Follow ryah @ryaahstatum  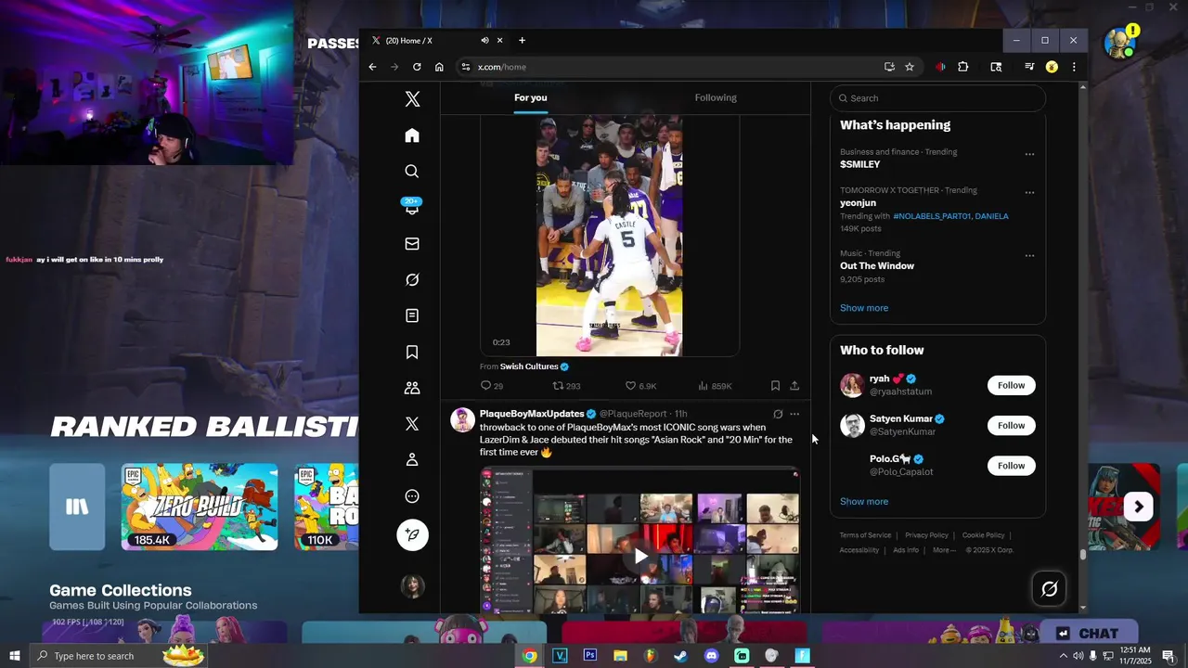pyautogui.click(x=1011, y=385)
